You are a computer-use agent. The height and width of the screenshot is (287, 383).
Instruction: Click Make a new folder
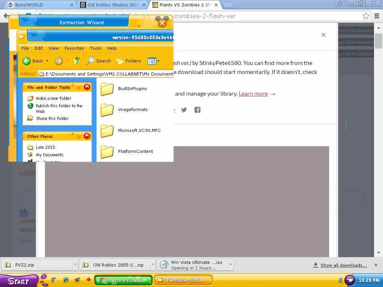tap(53, 98)
